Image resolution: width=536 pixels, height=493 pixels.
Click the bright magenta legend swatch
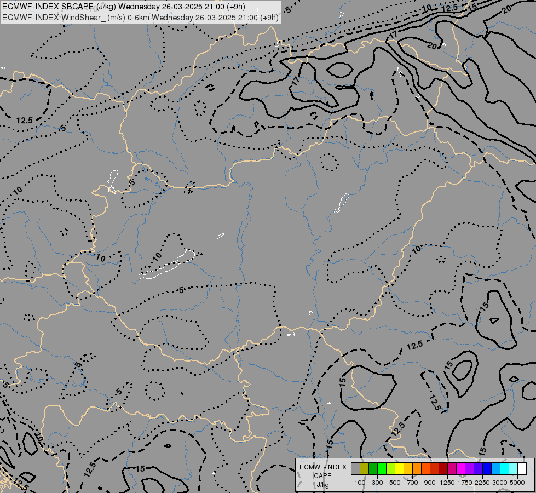coord(461,469)
